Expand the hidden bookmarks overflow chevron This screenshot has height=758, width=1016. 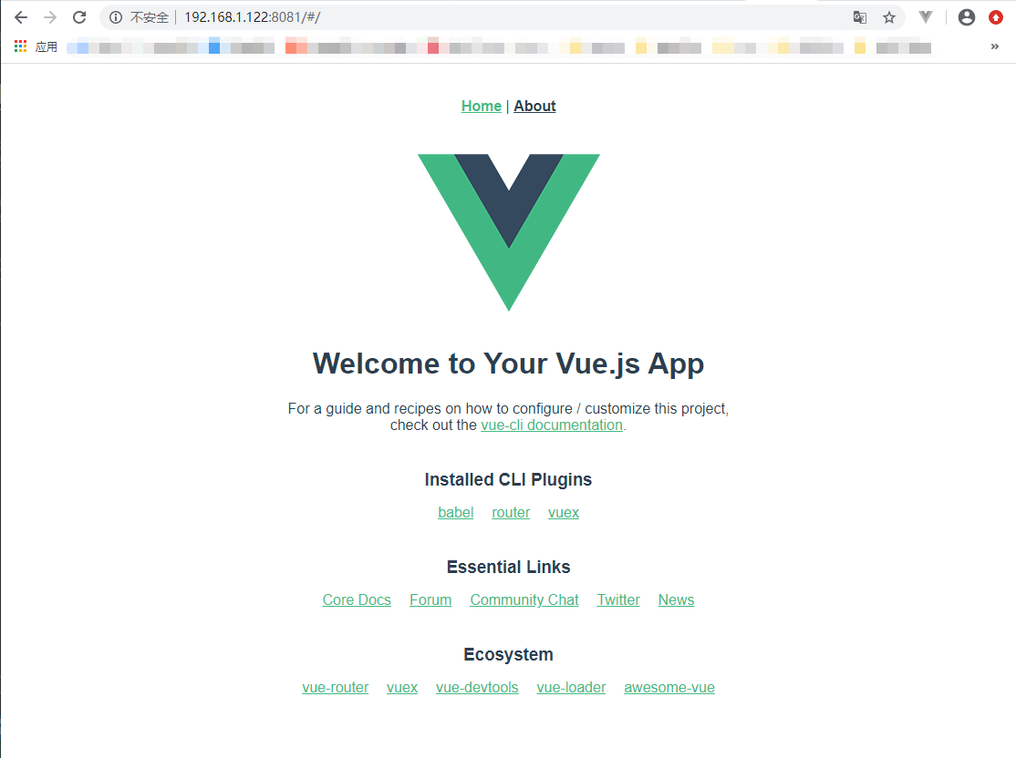(x=995, y=46)
